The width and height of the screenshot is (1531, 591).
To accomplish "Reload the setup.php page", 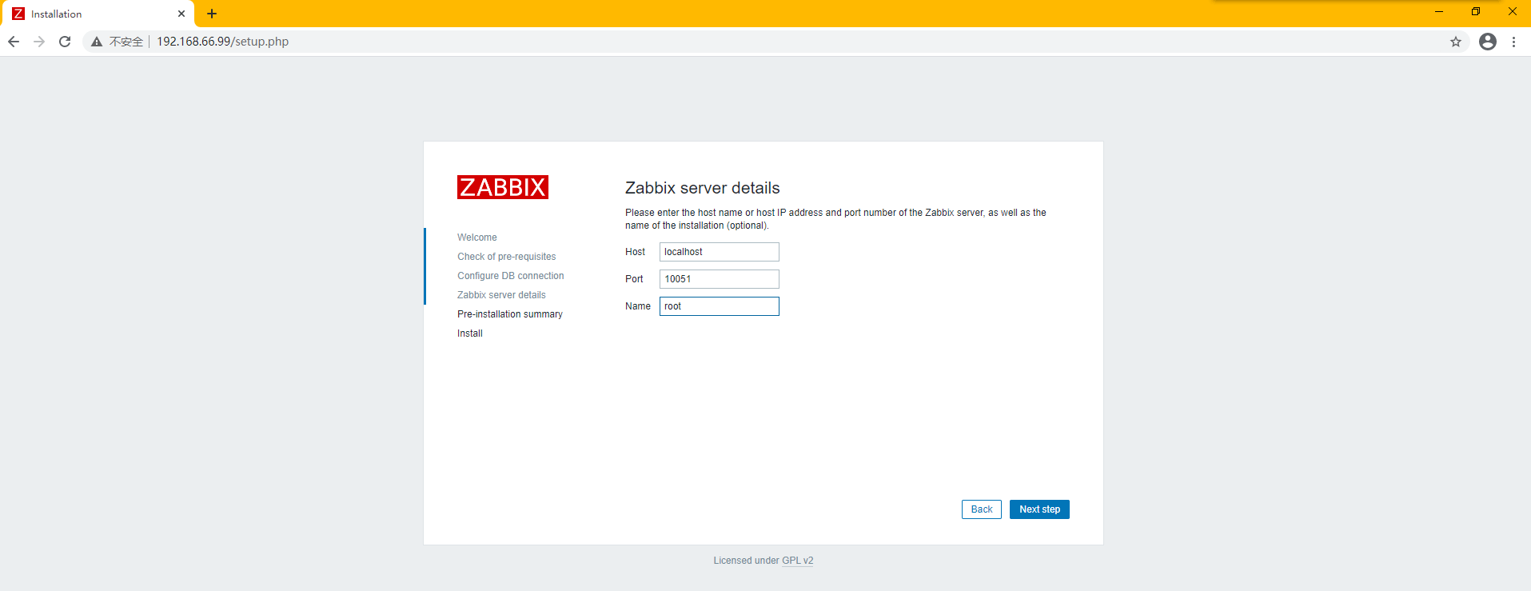I will pos(65,42).
